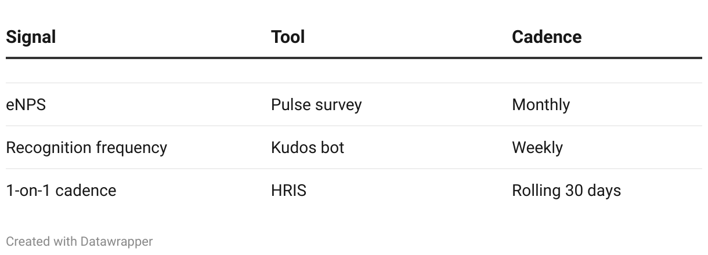This screenshot has width=708, height=255.
Task: Select the Recognition frequency cell
Action: [86, 148]
